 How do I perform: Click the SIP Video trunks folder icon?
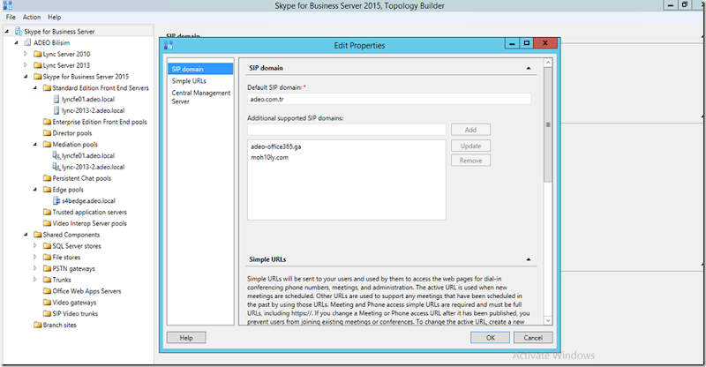tap(47, 313)
